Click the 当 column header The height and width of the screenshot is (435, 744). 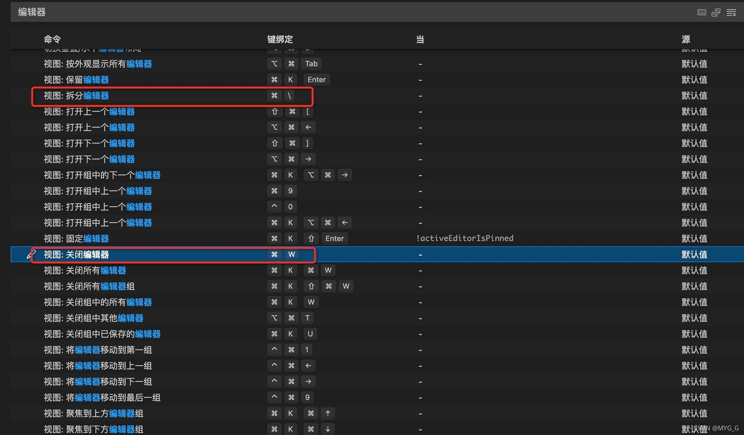[420, 39]
